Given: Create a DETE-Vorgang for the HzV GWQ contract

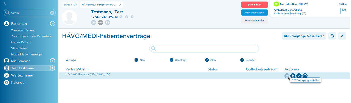Looking at the screenshot, I should pyautogui.click(x=287, y=76).
